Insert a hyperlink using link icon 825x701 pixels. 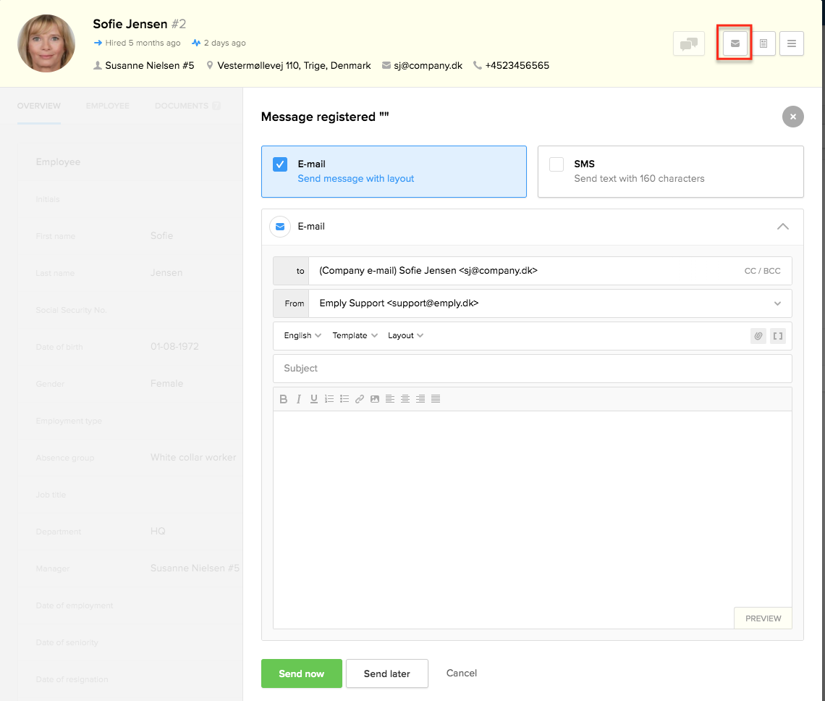tap(360, 399)
